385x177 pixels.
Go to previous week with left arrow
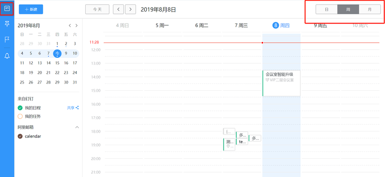pyautogui.click(x=118, y=9)
